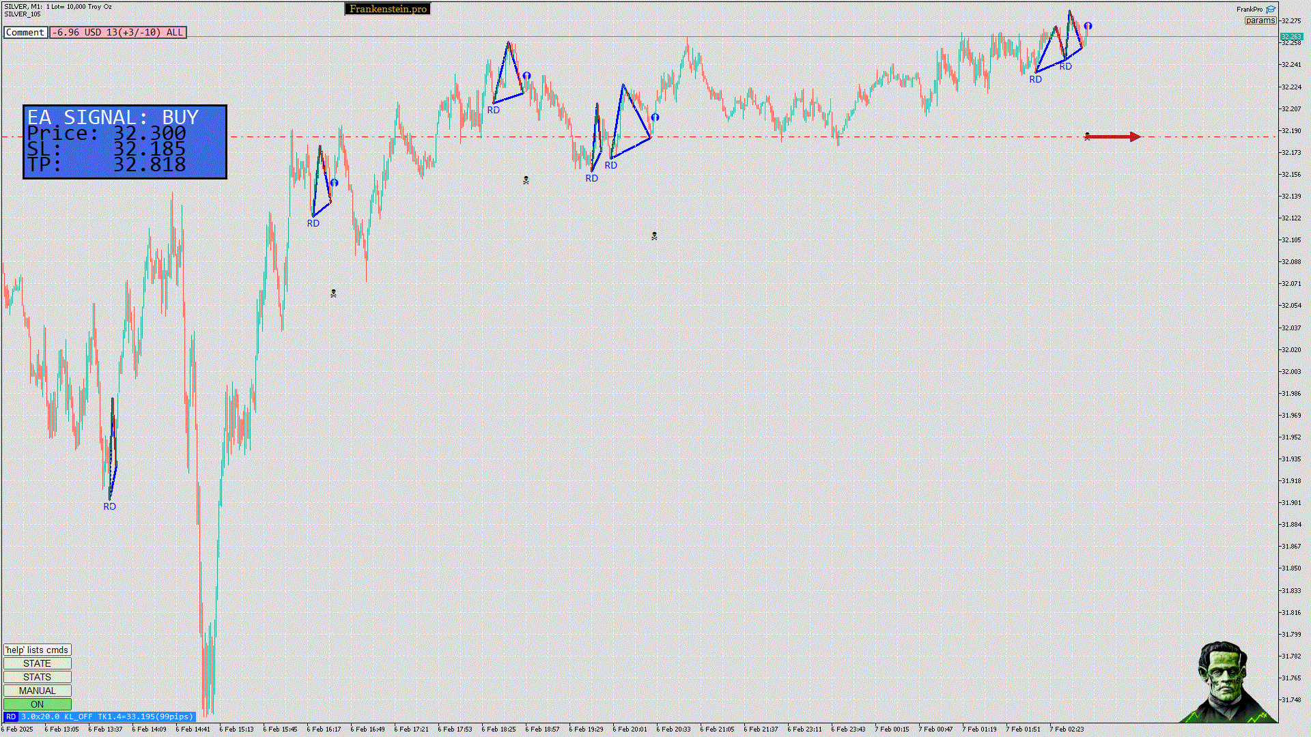Image resolution: width=1311 pixels, height=737 pixels.
Task: Click the RD settings status bar text
Action: tap(107, 717)
